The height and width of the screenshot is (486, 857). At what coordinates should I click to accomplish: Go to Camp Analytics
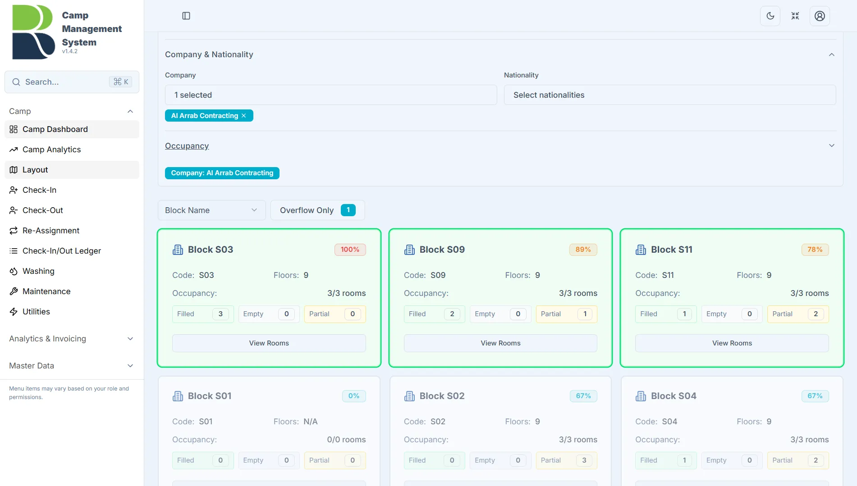(x=72, y=150)
